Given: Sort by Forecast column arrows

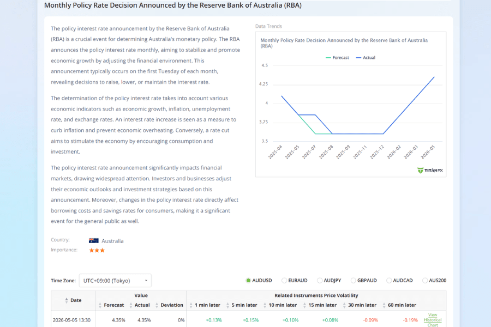Looking at the screenshot, I should [100, 305].
